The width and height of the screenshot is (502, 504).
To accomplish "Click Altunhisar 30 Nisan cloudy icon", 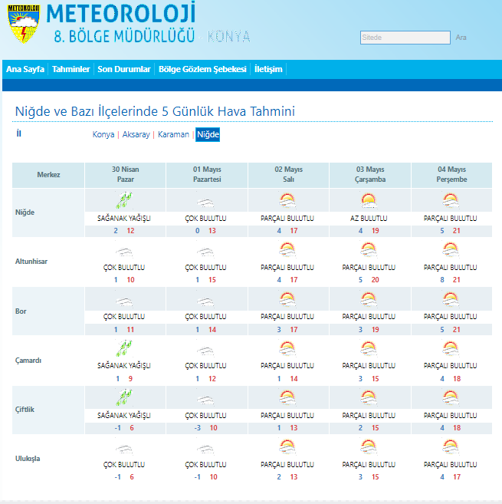I will 124,252.
